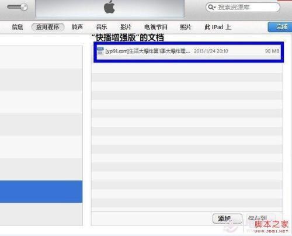Switch to the 应用程序 tab
Screen dimensions: 292x236
[x=48, y=27]
